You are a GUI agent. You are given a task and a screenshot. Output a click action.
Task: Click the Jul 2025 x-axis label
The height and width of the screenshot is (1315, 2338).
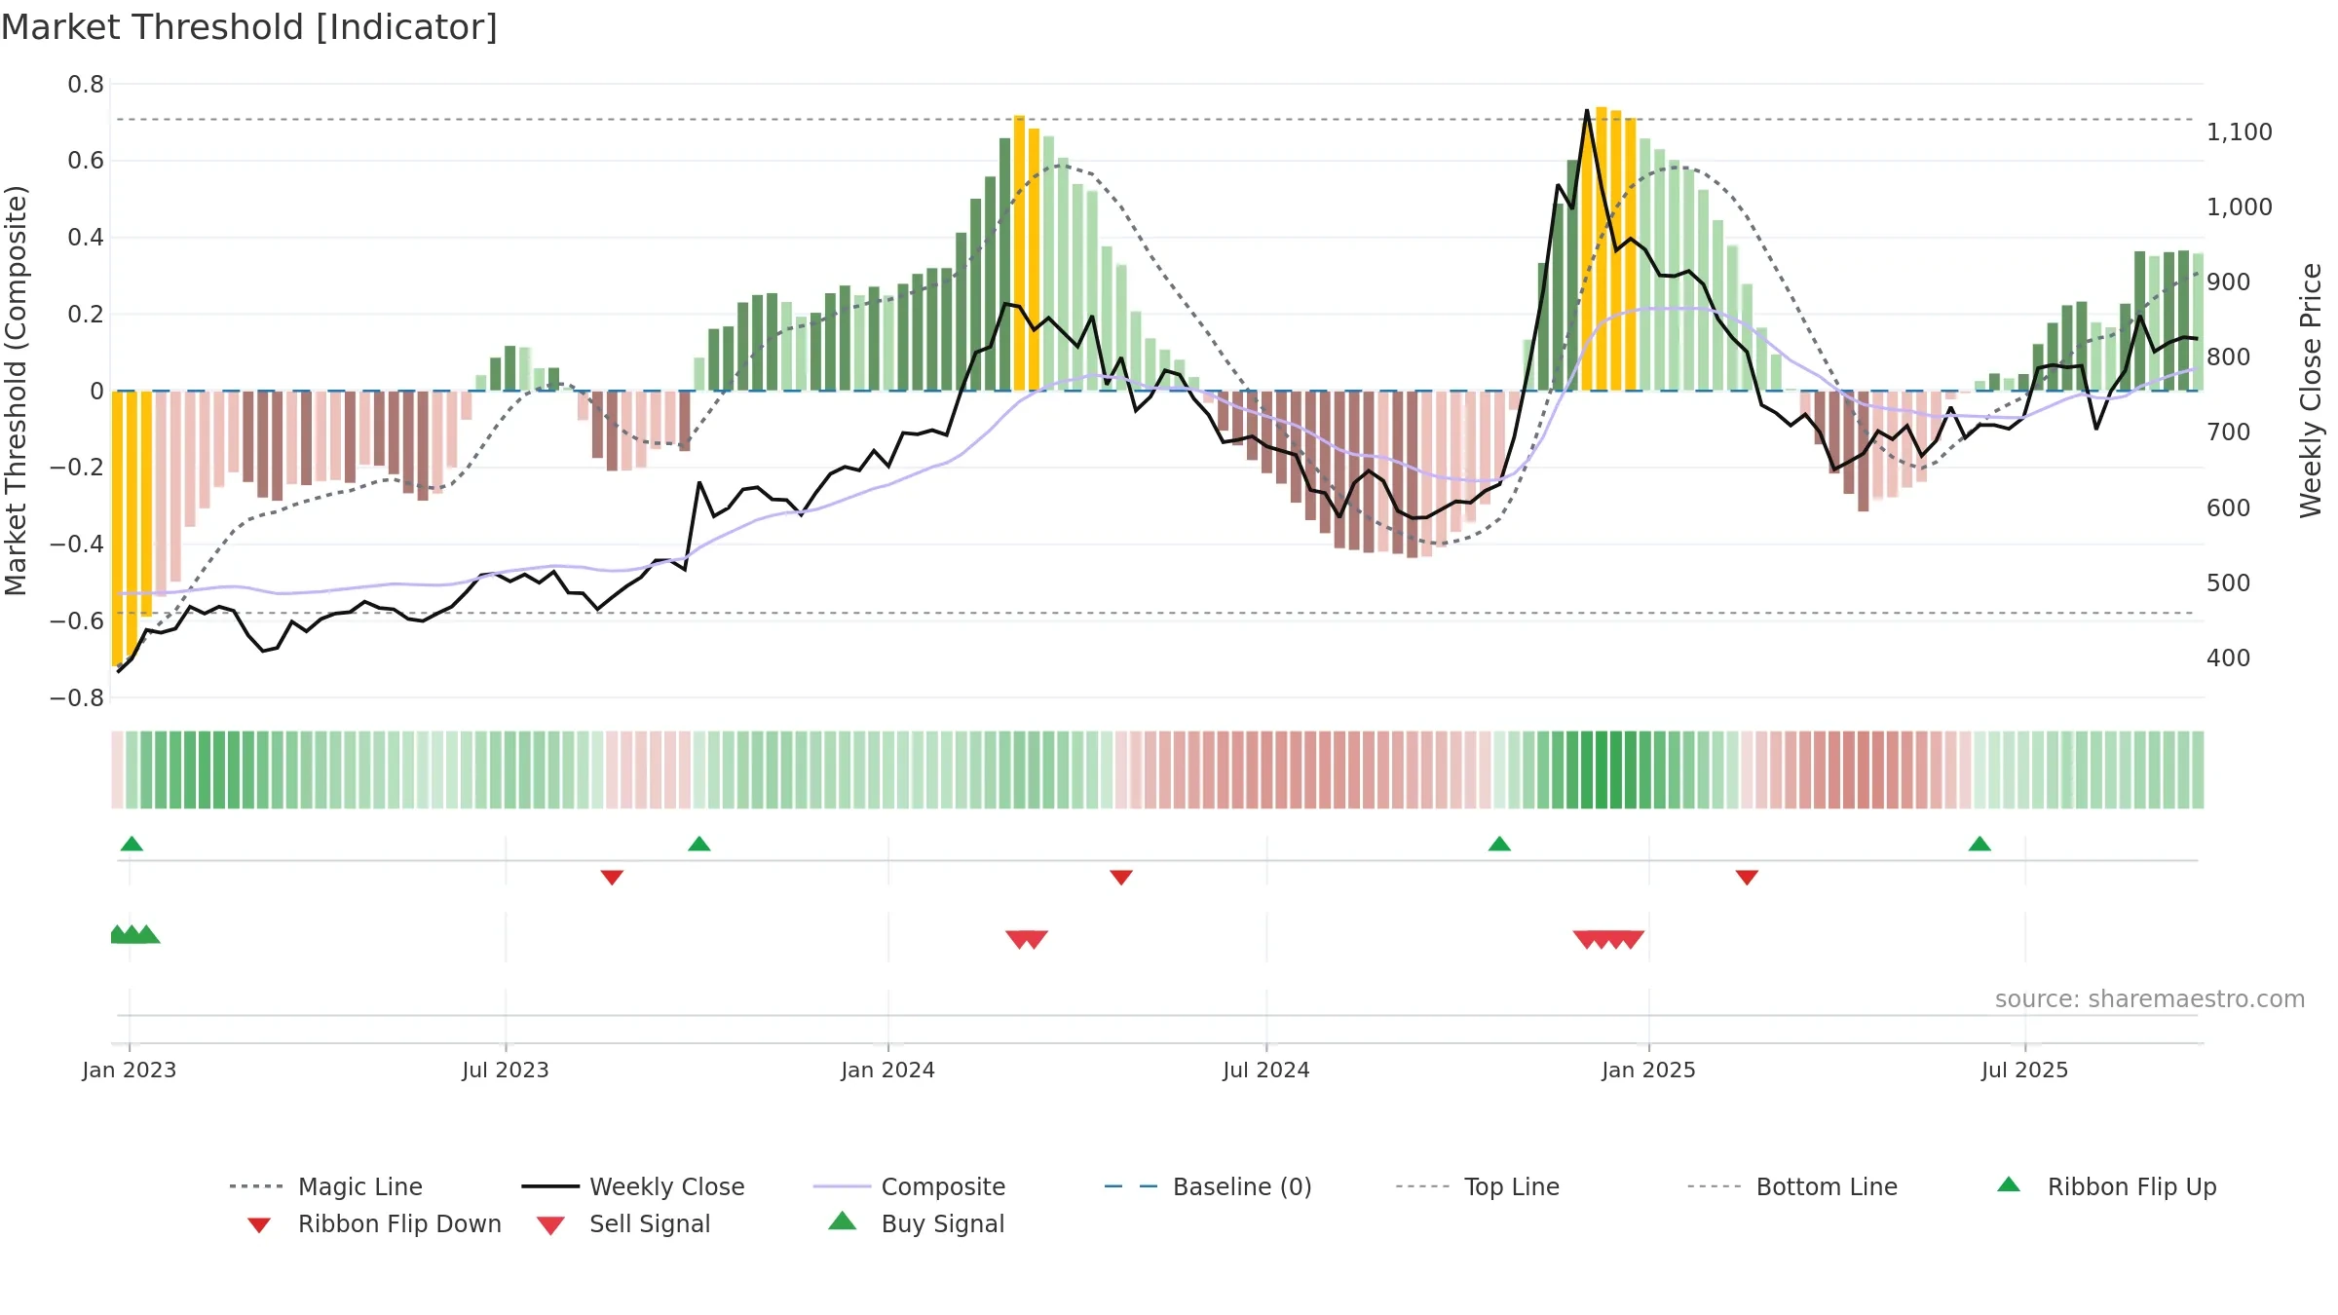point(2025,1070)
